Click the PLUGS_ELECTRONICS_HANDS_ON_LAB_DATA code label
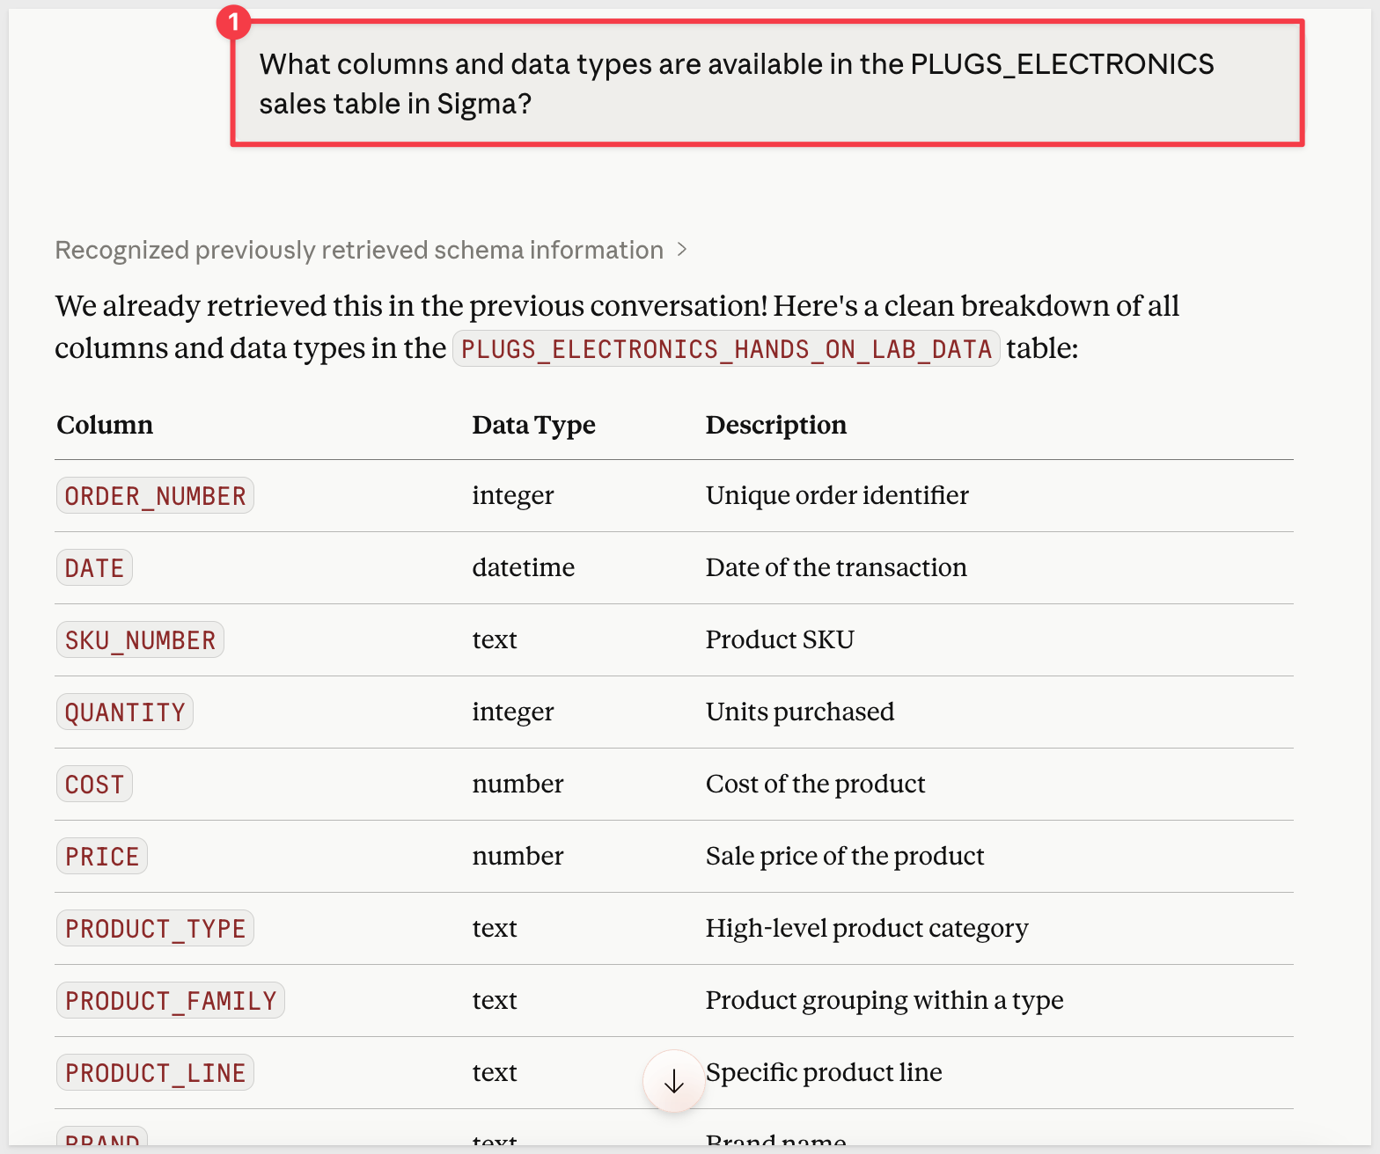1380x1154 pixels. 726,349
